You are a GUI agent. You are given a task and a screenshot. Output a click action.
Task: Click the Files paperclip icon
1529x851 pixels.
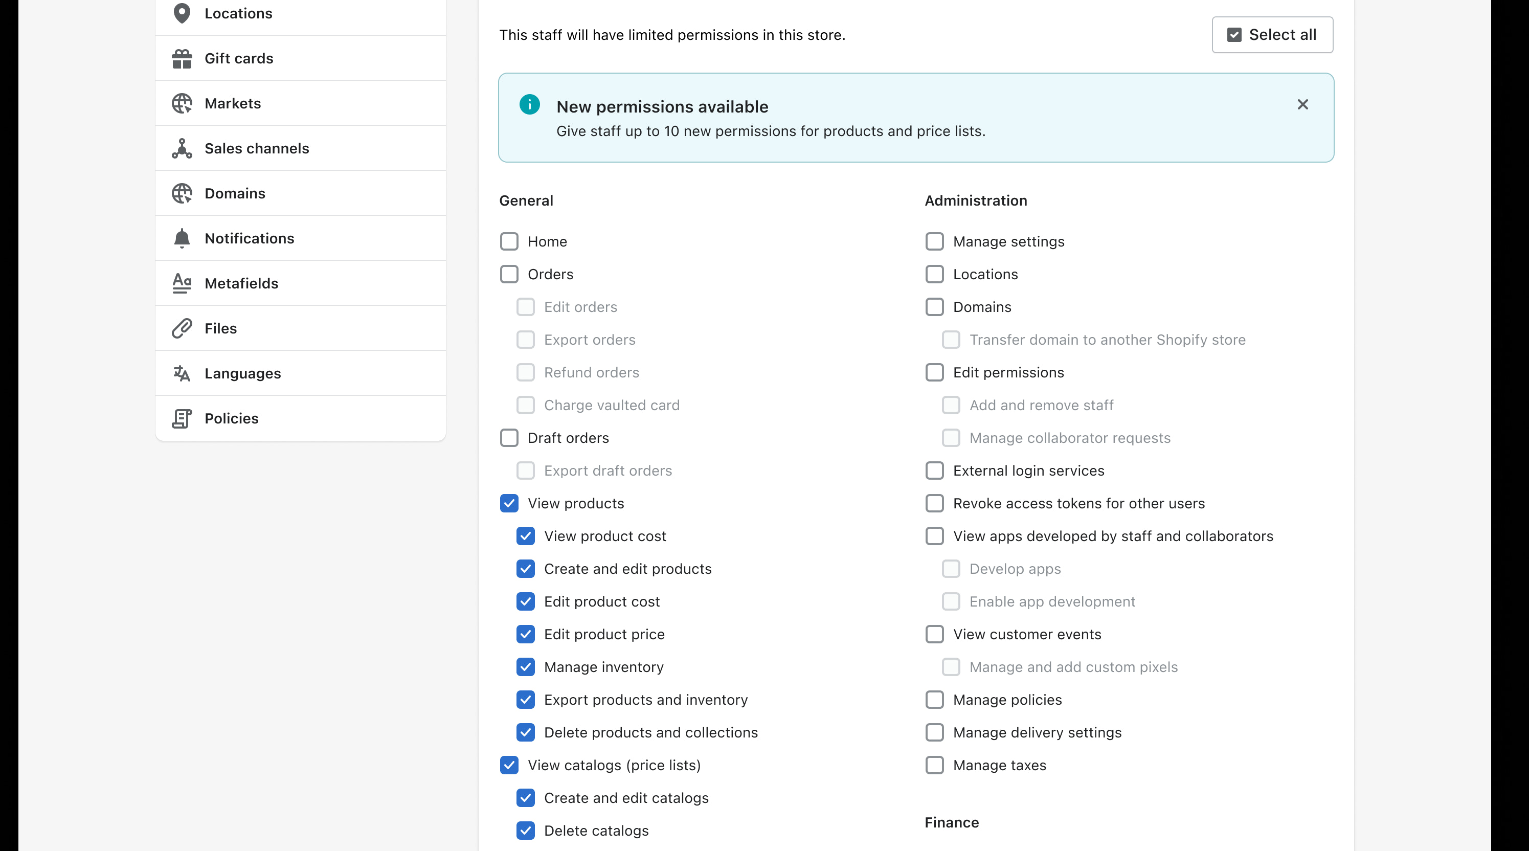pyautogui.click(x=182, y=328)
